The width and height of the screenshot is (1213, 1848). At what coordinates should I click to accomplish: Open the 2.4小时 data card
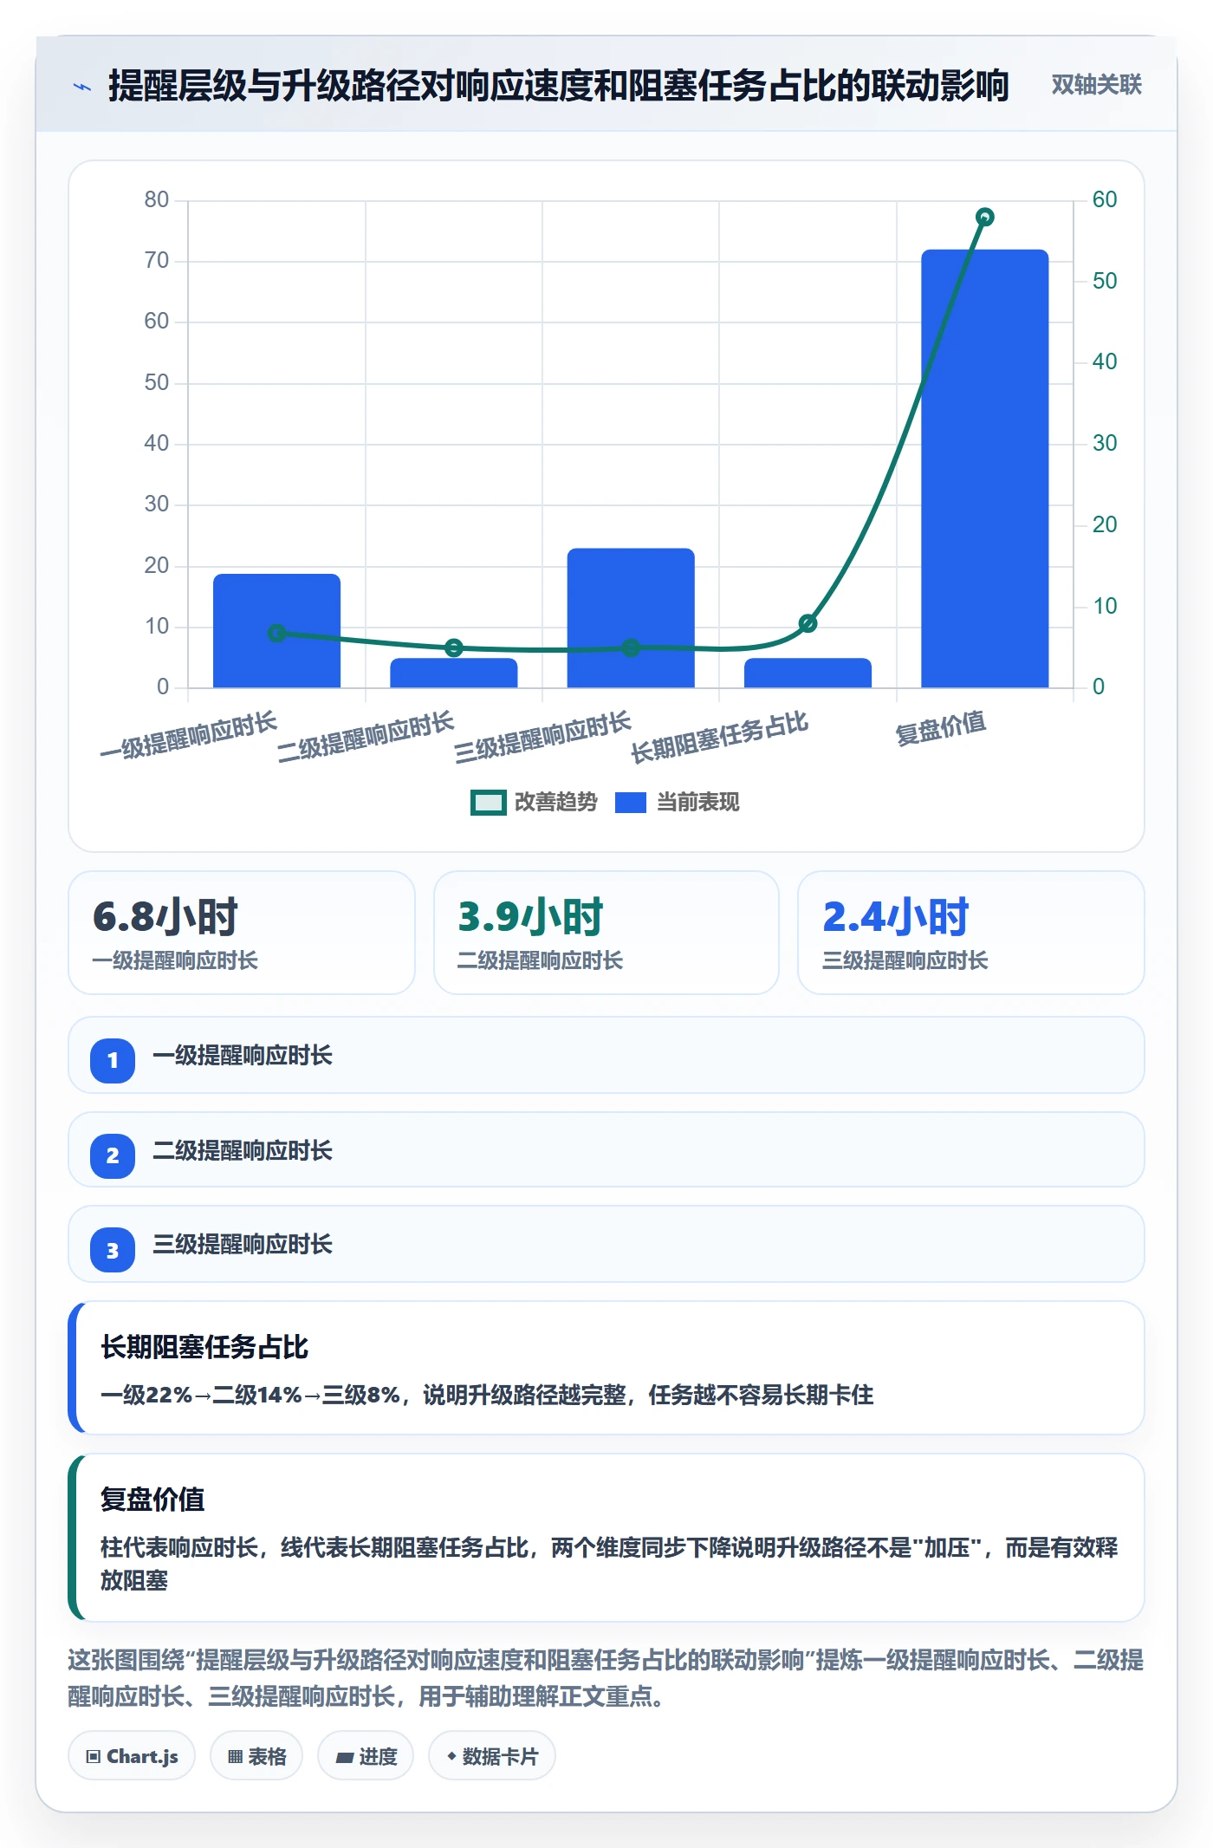click(971, 933)
